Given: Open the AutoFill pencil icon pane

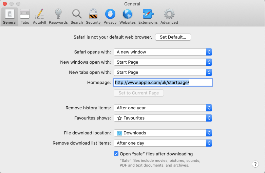Looking at the screenshot, I should (x=40, y=17).
